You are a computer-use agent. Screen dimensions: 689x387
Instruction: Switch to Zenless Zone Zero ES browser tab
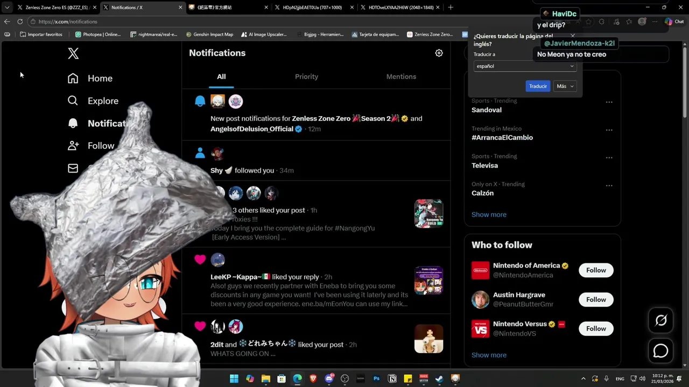point(56,8)
